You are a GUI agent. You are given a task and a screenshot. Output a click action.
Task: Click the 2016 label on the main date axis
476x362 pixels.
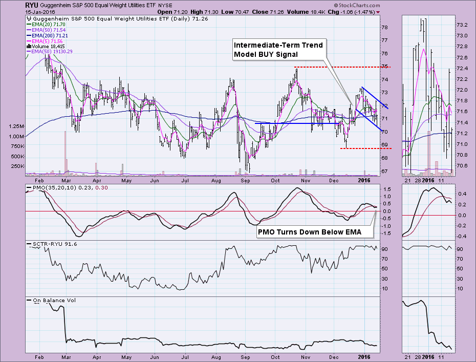pos(363,181)
